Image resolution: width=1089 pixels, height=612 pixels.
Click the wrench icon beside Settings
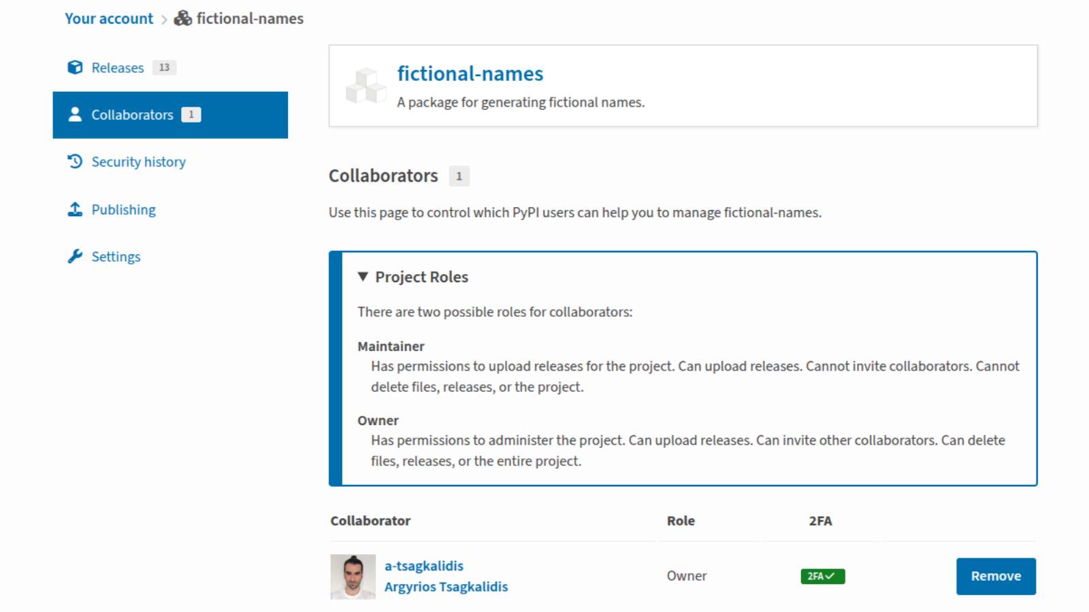coord(75,256)
